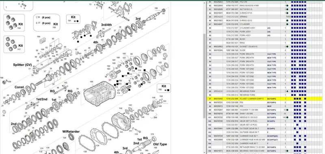
Task: Select planet carrier 112 in the diagram
Action: [126, 89]
